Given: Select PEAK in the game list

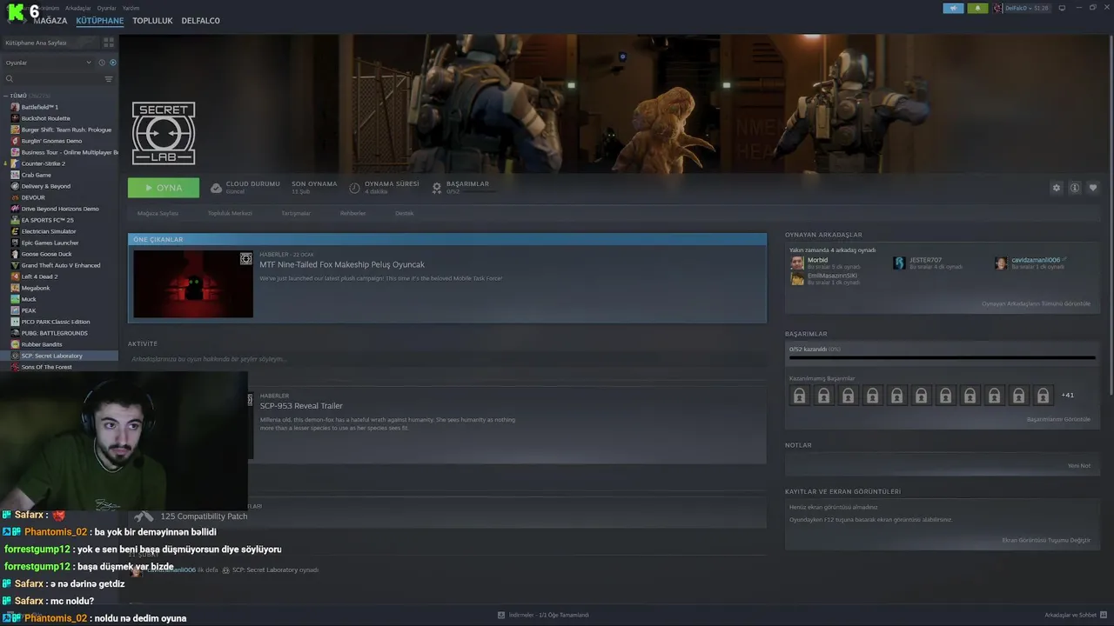Looking at the screenshot, I should (29, 310).
